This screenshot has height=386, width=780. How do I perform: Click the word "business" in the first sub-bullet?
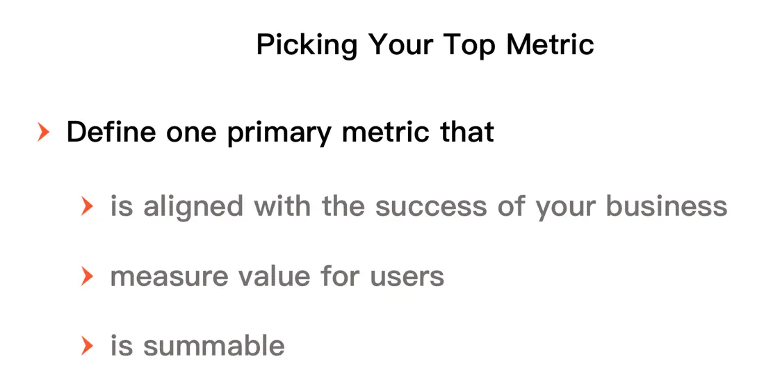[x=667, y=206]
